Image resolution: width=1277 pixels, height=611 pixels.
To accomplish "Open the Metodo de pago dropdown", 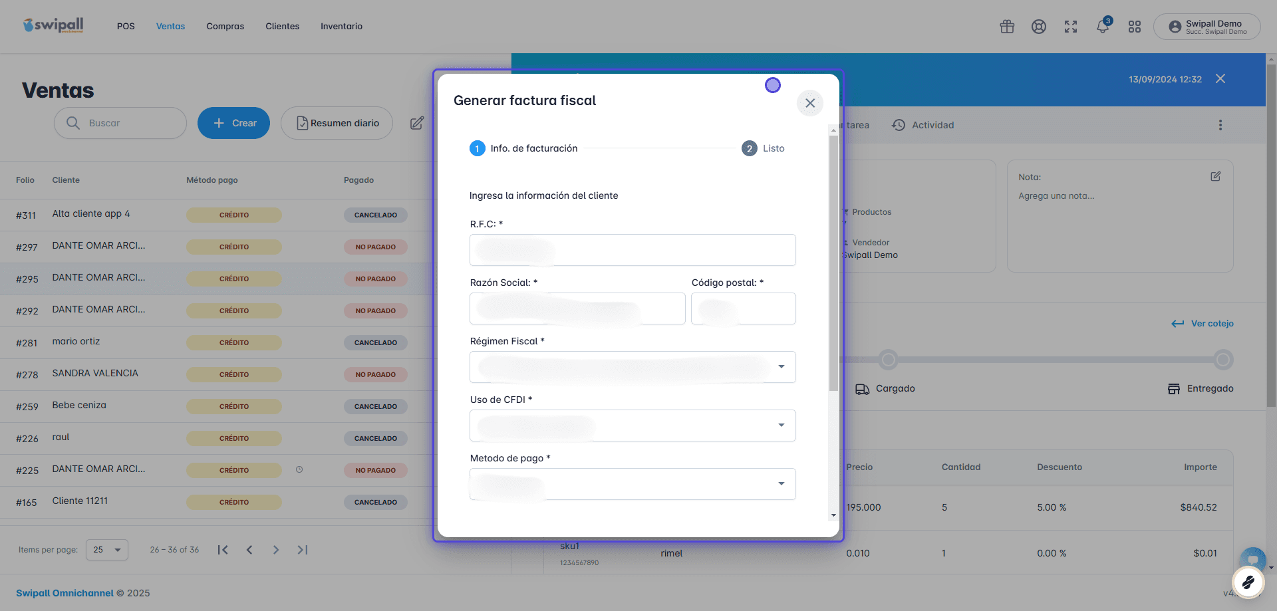I will 633,484.
